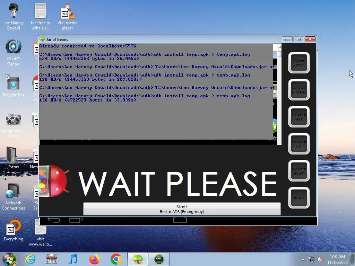The image size is (355, 266).
Task: Close the Jar of Beans window
Action: pyautogui.click(x=310, y=39)
